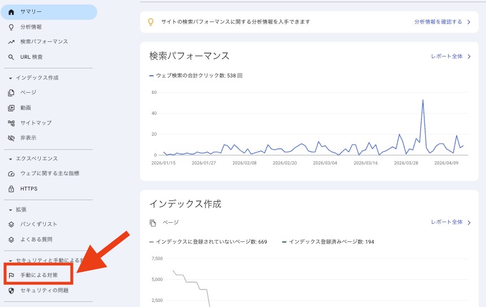486x307 pixels.
Task: Click the pages icon beside ページ in sidebar
Action: point(11,92)
